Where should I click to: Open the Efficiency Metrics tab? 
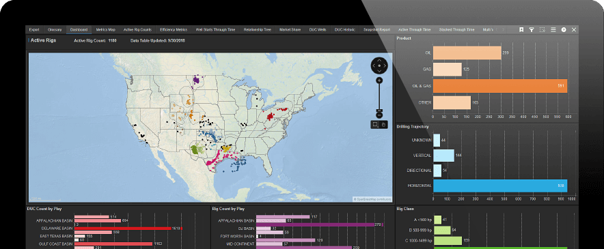tap(174, 29)
